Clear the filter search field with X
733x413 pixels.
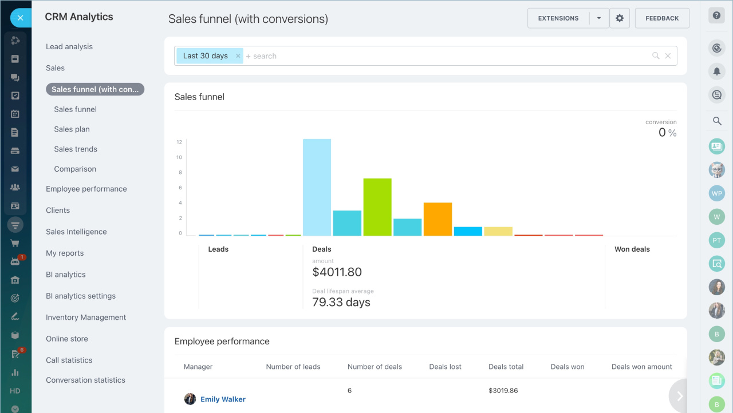coord(668,56)
